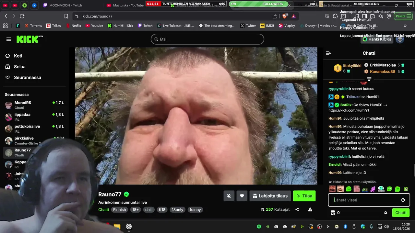
Task: Select the first face emote in chat
Action: (332, 189)
